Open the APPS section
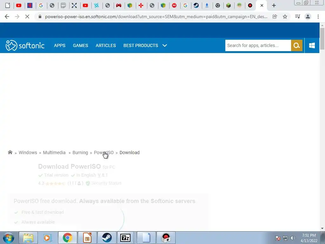 [60, 45]
